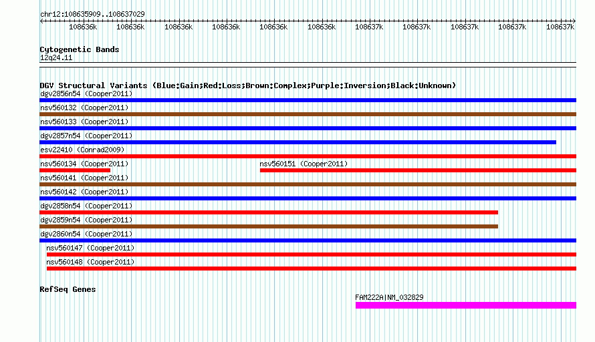The width and height of the screenshot is (595, 342).
Task: Select the dgv2857n54 (Cooper2011) label
Action: coord(86,136)
